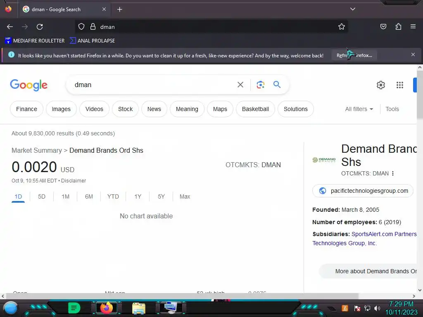Open the taskbar clock showing 7:29 PM

[x=401, y=308]
